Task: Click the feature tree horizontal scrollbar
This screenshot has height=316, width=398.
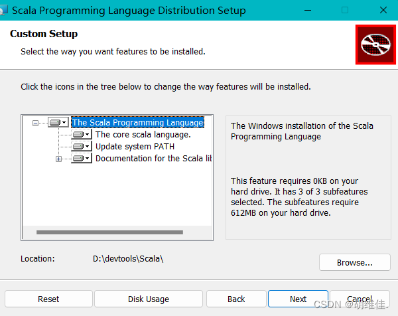Action: [109, 232]
